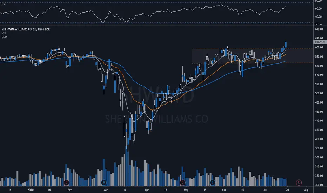Click the Aug date axis label
Screen dimensions: 327x193
coord(306,190)
